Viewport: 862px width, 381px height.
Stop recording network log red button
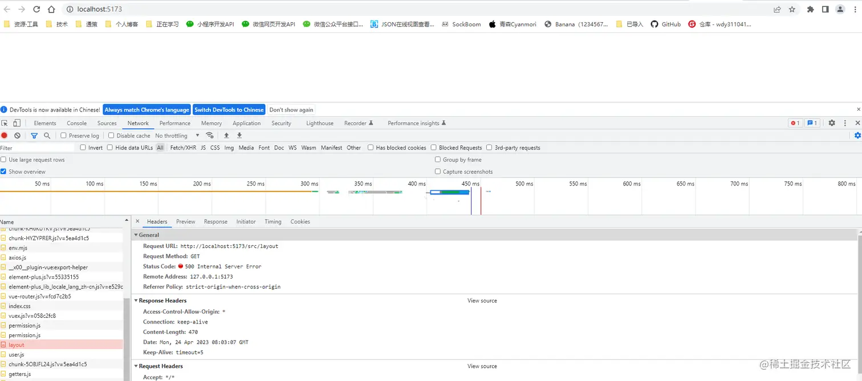[4, 135]
